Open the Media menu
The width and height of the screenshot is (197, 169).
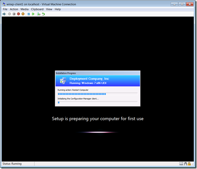[x=25, y=9]
